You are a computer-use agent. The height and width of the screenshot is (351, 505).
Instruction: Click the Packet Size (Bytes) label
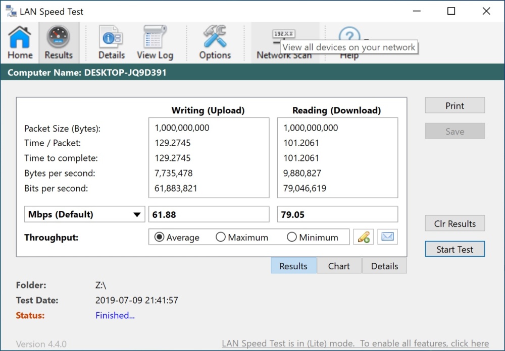click(63, 129)
